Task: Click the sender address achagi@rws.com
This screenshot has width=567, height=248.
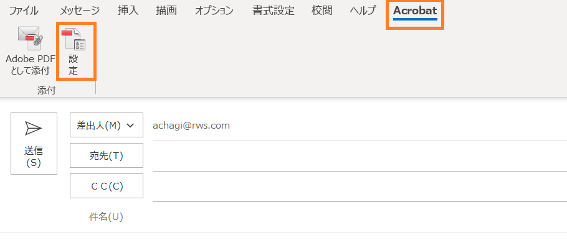Action: coord(191,126)
